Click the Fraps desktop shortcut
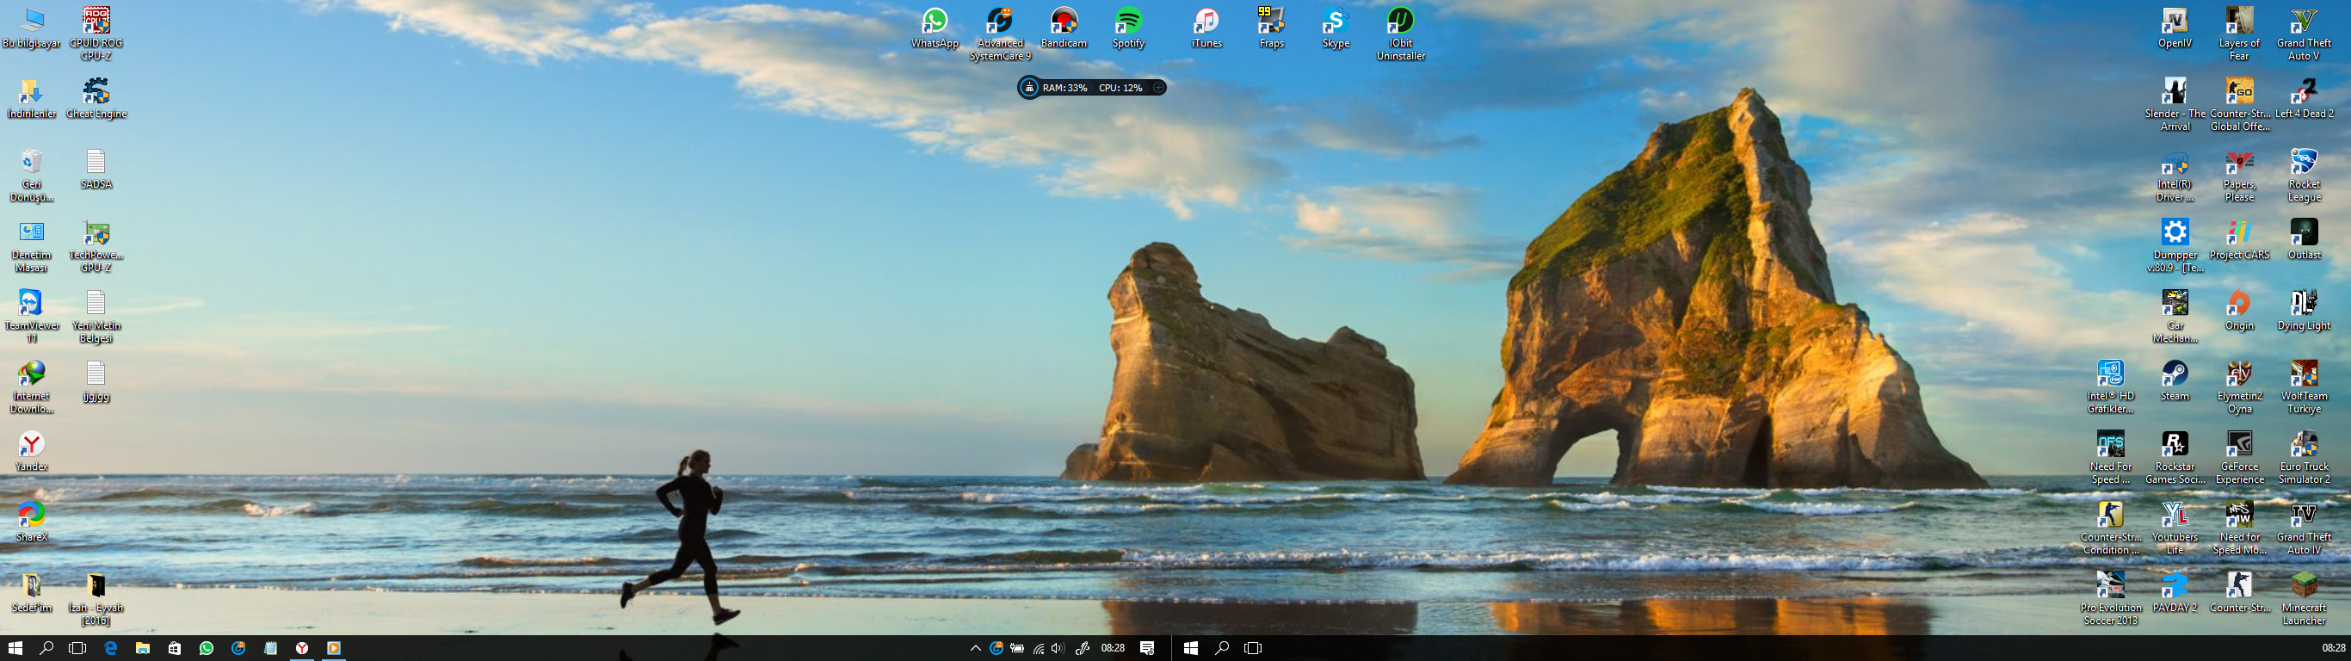 1270,28
